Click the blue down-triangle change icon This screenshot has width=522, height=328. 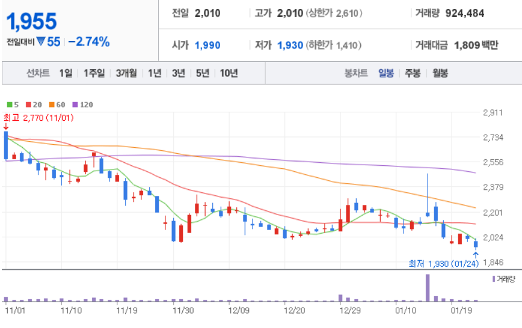coord(41,41)
